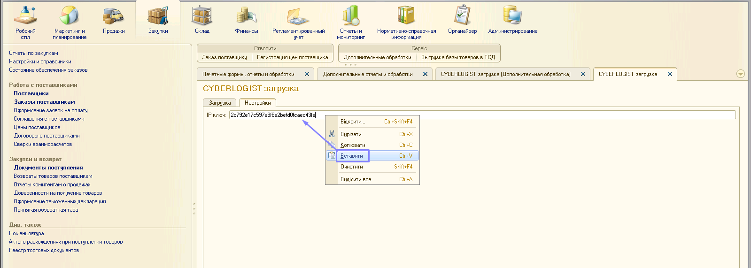Open Сверки взаиморасчетов link
The image size is (751, 268).
[43, 144]
